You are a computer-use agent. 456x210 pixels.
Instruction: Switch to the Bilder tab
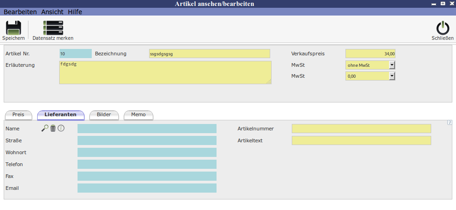coord(104,114)
